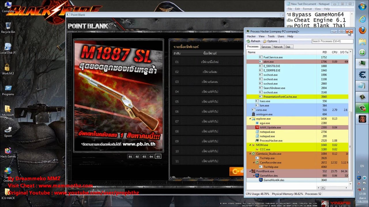Switch to Network tab
Viewport: 369px width, 207px height.
coord(278,47)
